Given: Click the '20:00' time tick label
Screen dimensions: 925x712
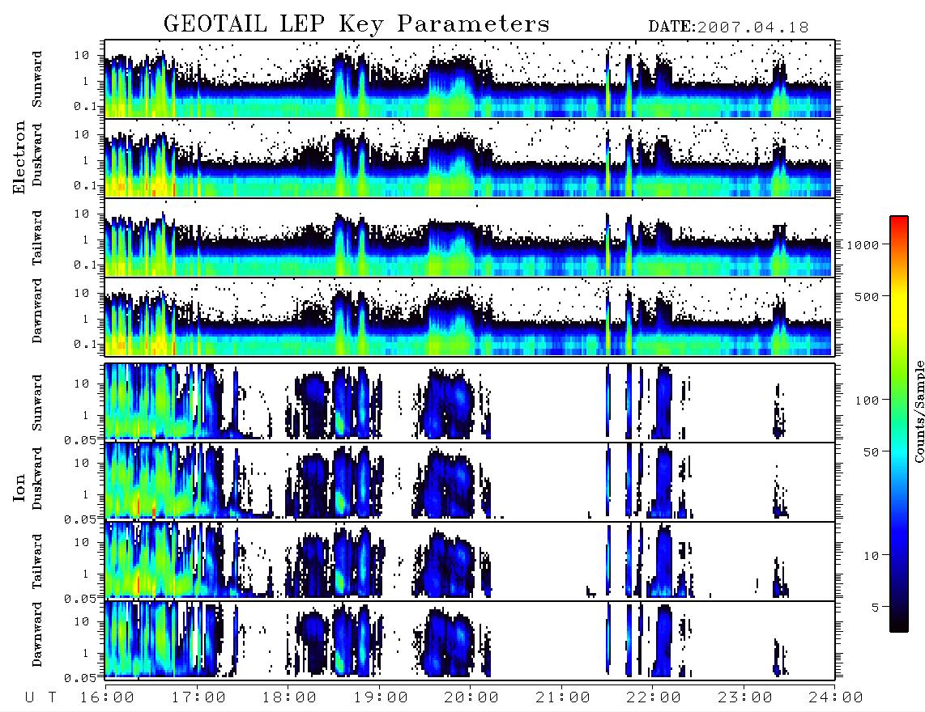Looking at the screenshot, I should point(472,698).
